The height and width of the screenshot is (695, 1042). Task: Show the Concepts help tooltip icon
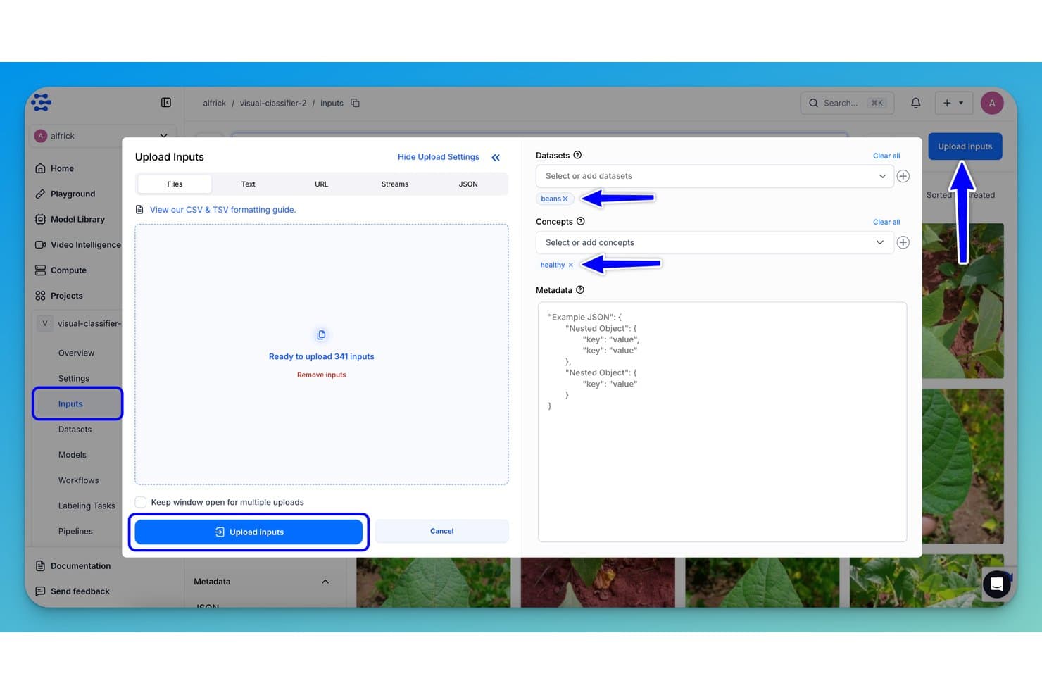pyautogui.click(x=581, y=221)
